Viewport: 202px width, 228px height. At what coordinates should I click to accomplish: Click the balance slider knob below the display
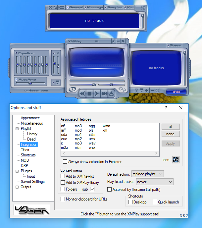[111, 85]
